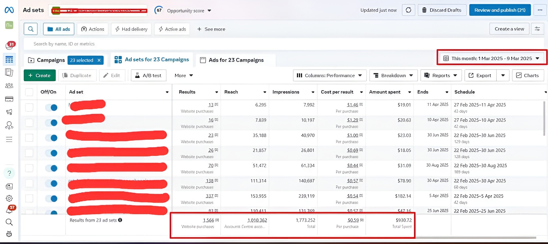Tick the select-all checkbox in header
The image size is (548, 244).
(x=29, y=92)
